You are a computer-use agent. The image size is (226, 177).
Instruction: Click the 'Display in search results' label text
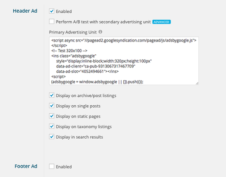[80, 137]
